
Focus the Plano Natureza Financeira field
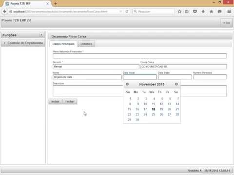[140, 56]
